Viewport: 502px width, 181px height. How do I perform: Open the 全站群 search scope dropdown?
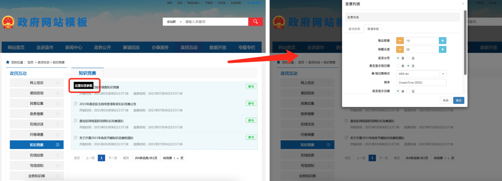(x=173, y=22)
